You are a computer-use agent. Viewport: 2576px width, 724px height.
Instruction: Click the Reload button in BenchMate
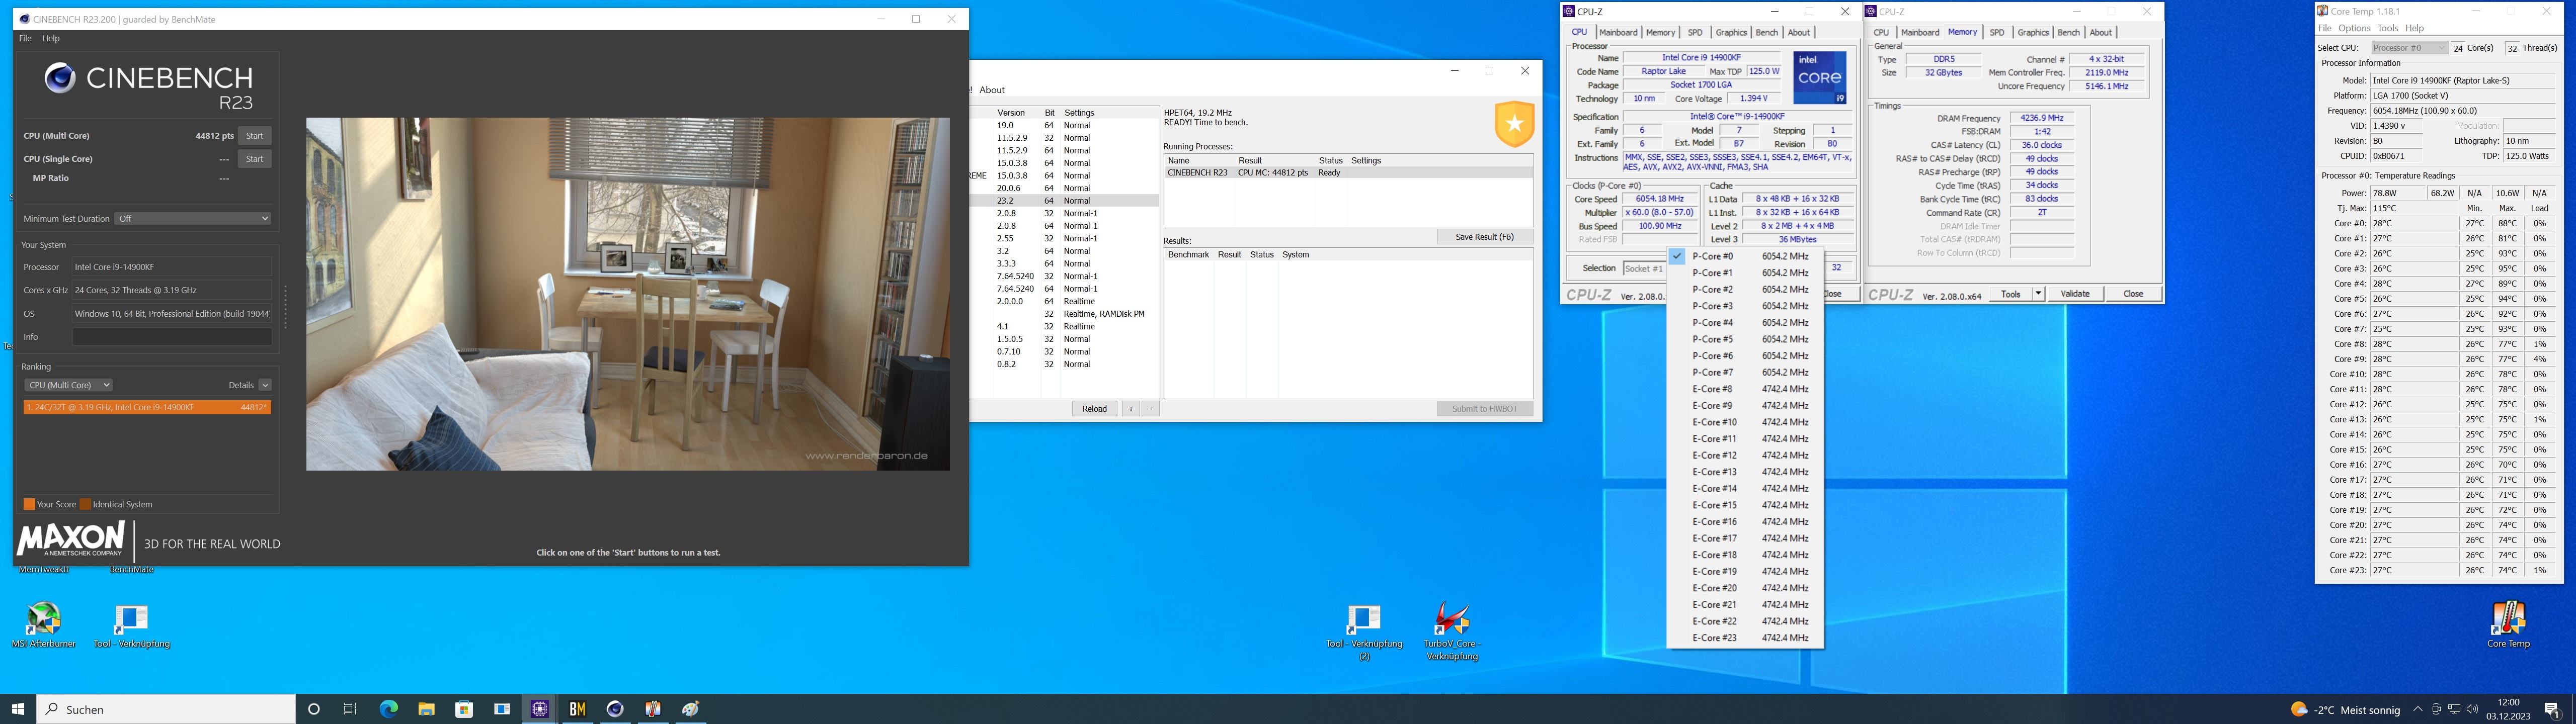pos(1094,409)
